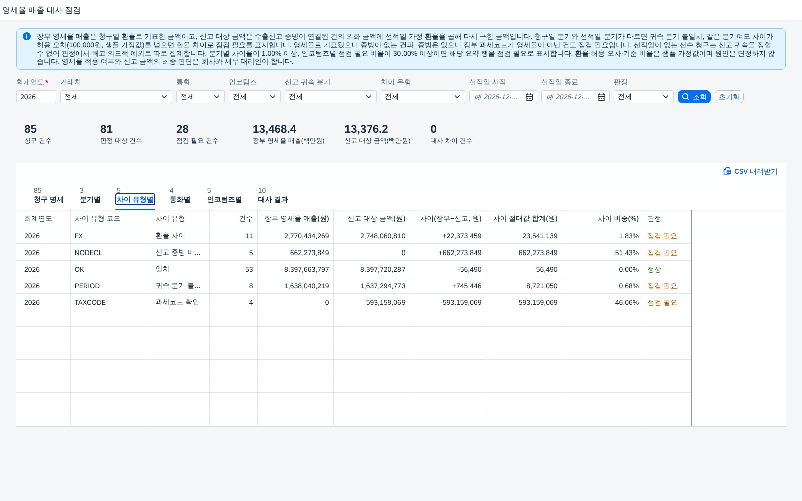Click the 차이 절대값 합계(원) column header

coord(524,219)
